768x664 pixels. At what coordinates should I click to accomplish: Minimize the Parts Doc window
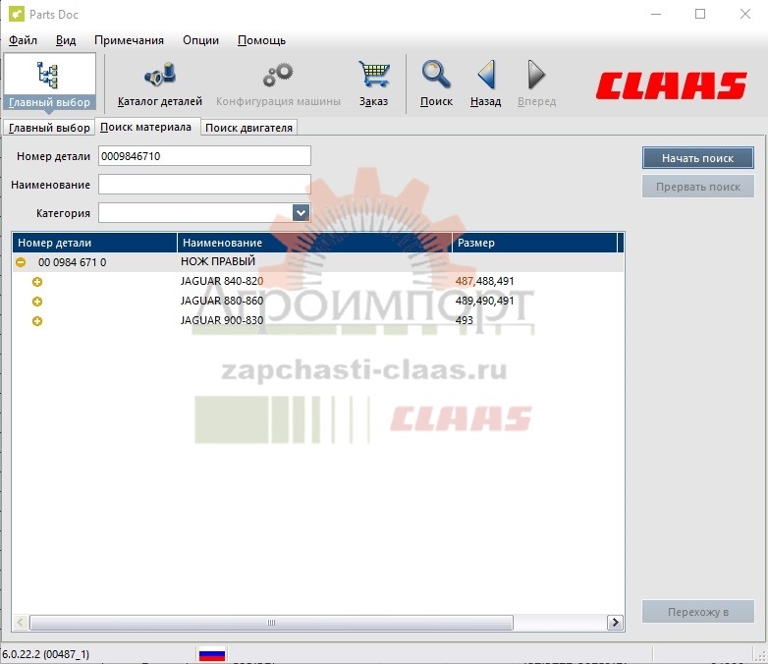[656, 14]
